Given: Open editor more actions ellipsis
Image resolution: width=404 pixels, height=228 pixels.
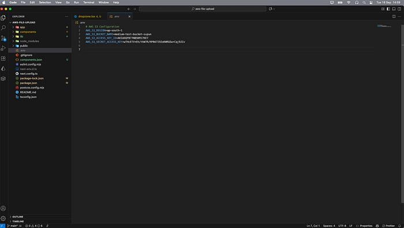Looking at the screenshot, I should pos(399,17).
